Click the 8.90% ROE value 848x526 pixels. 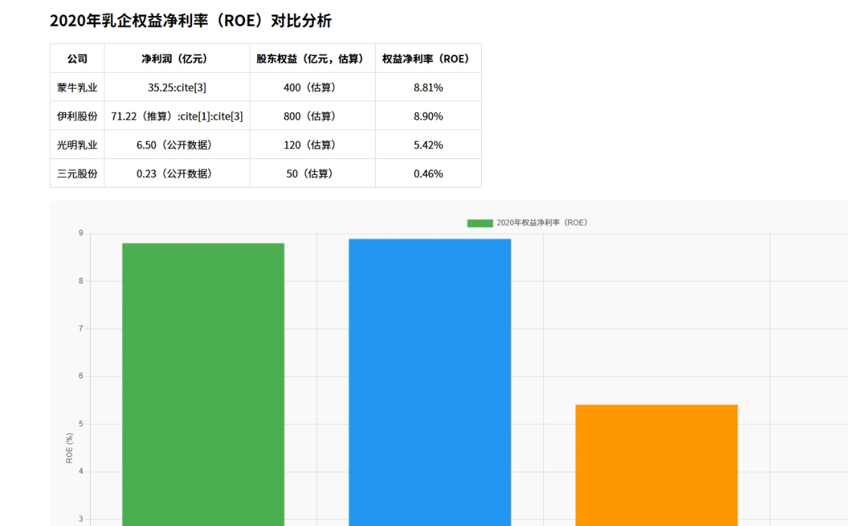(428, 116)
